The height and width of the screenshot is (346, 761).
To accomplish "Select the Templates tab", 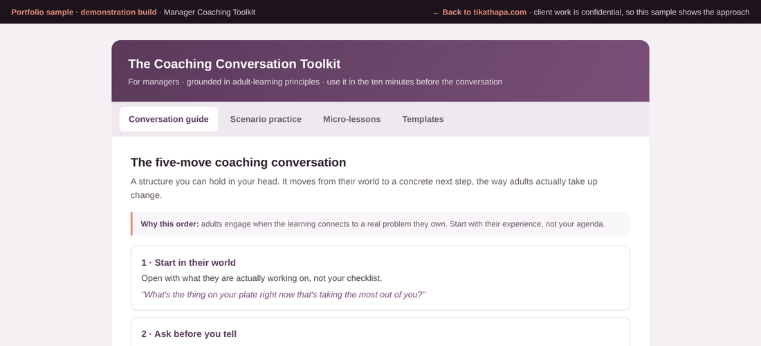I will [423, 120].
